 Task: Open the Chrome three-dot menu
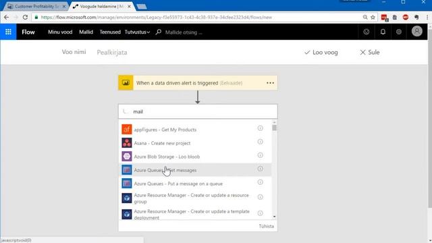tap(427, 17)
